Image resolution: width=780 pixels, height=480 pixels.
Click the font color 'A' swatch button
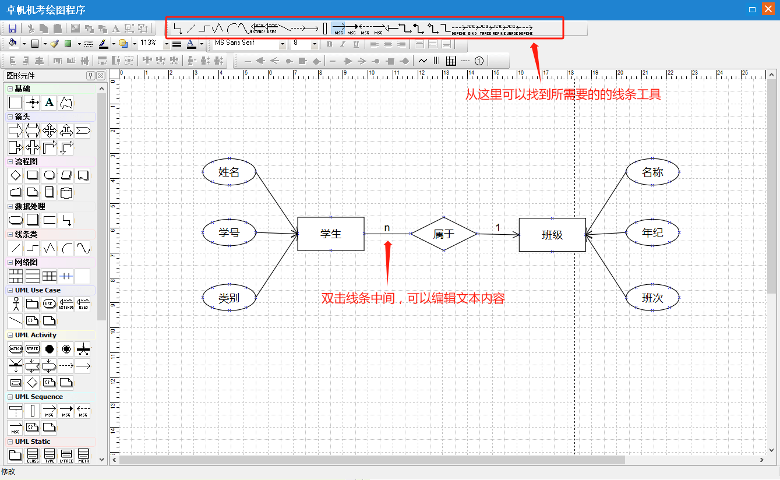[x=190, y=44]
